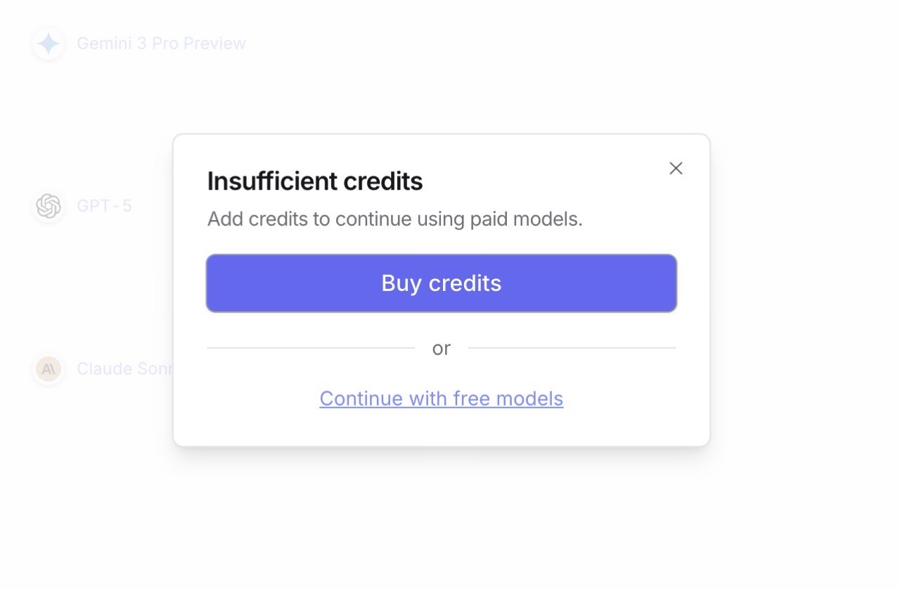Click the GPT-5 OpenAI logo icon
This screenshot has width=900, height=589.
49,206
